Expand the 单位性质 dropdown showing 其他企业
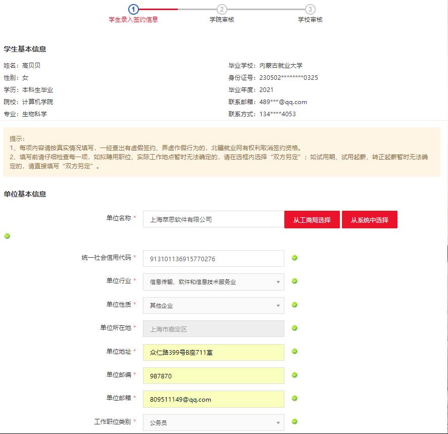Screen dimensions: 448x434 pos(213,305)
